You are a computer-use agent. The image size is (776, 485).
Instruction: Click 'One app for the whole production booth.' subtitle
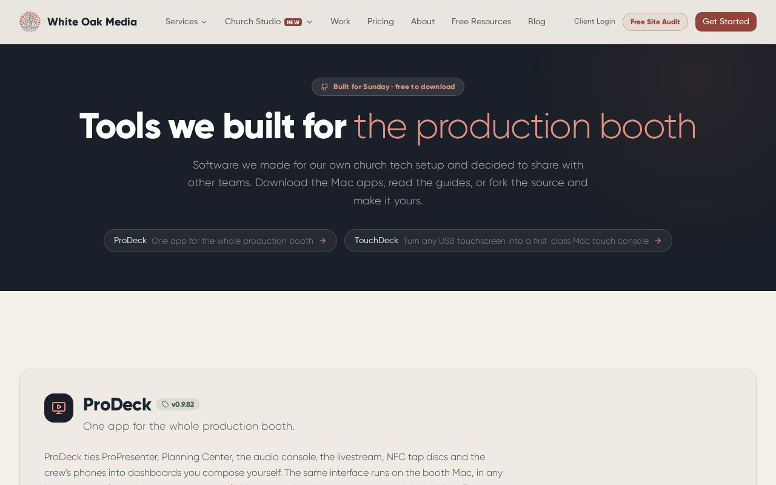(189, 426)
